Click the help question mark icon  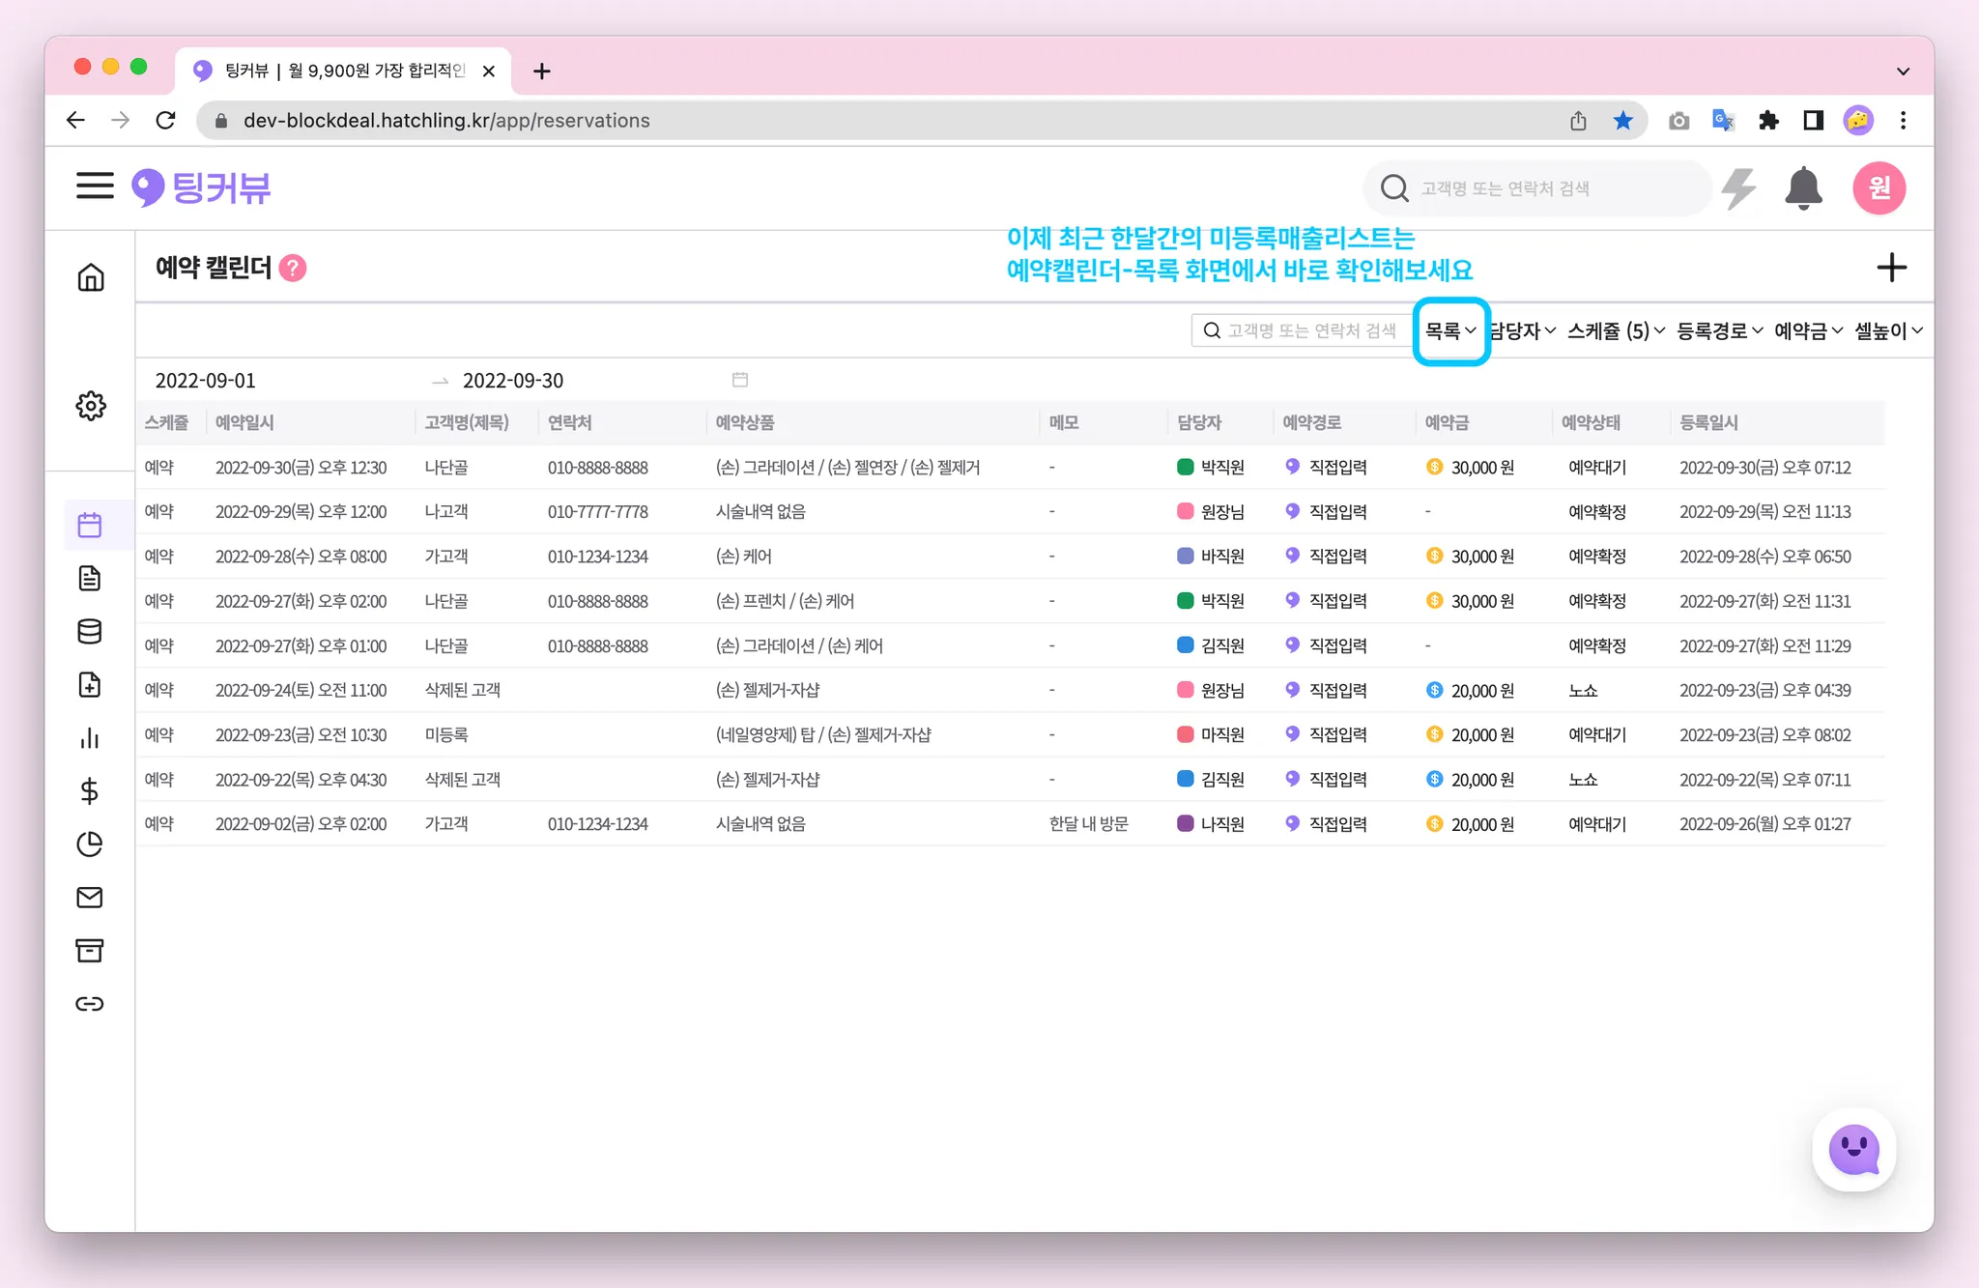tap(293, 268)
